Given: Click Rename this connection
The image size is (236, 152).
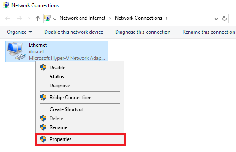Looking at the screenshot, I should (209, 32).
